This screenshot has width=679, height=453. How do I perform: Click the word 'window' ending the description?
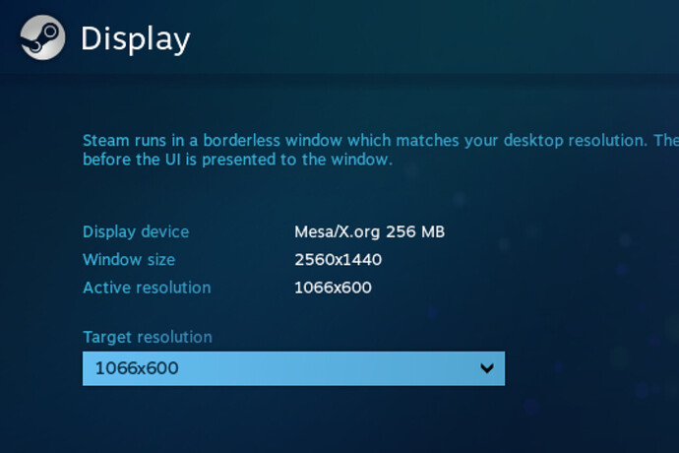click(361, 160)
